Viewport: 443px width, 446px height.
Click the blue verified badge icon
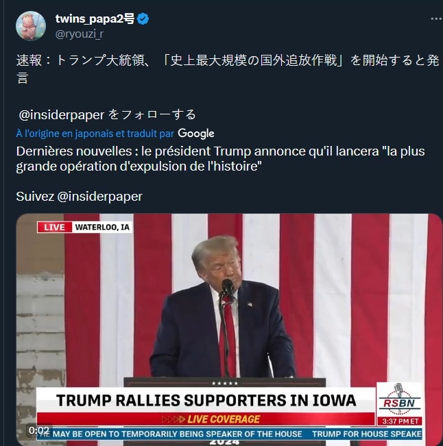tap(143, 19)
